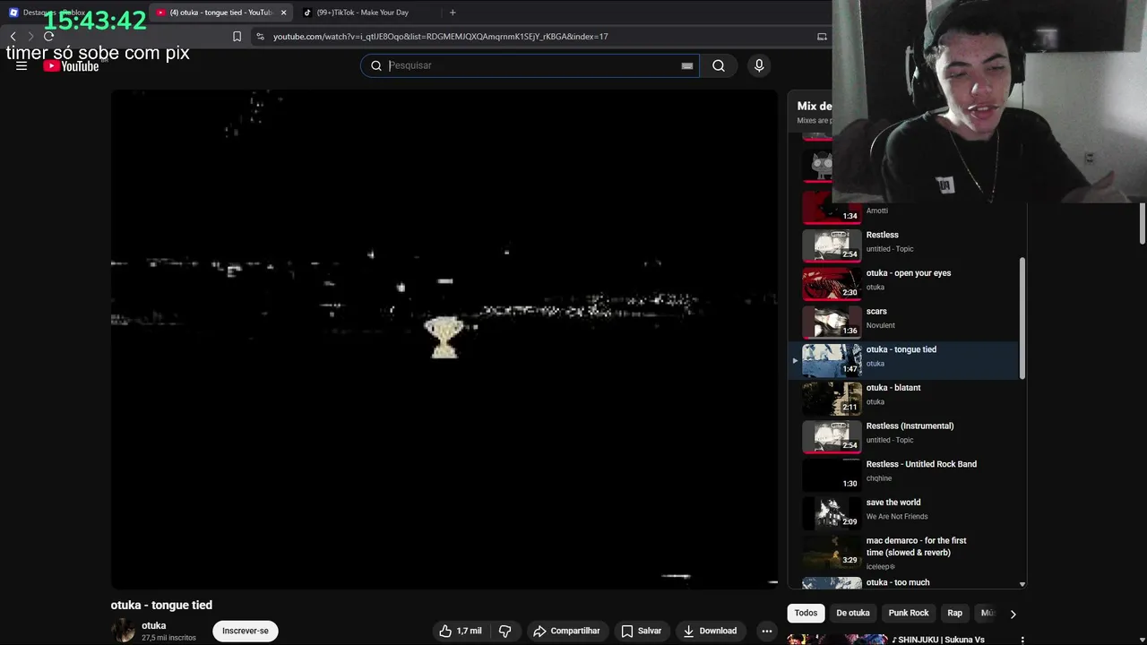1147x645 pixels.
Task: Click the Amotti playlist entry thumbnail
Action: (830, 208)
